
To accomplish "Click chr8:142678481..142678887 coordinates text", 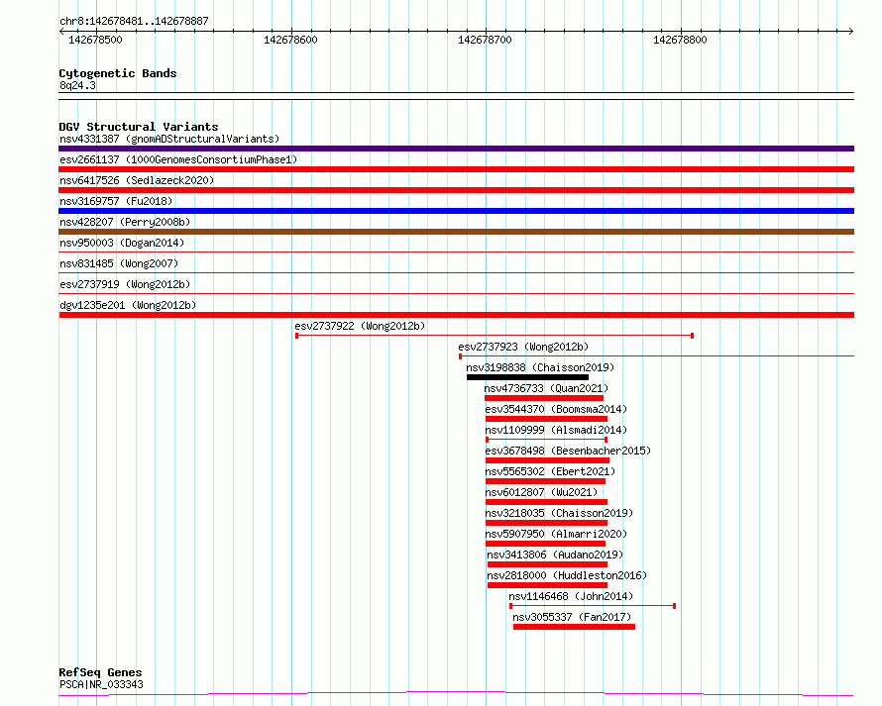I will point(134,22).
